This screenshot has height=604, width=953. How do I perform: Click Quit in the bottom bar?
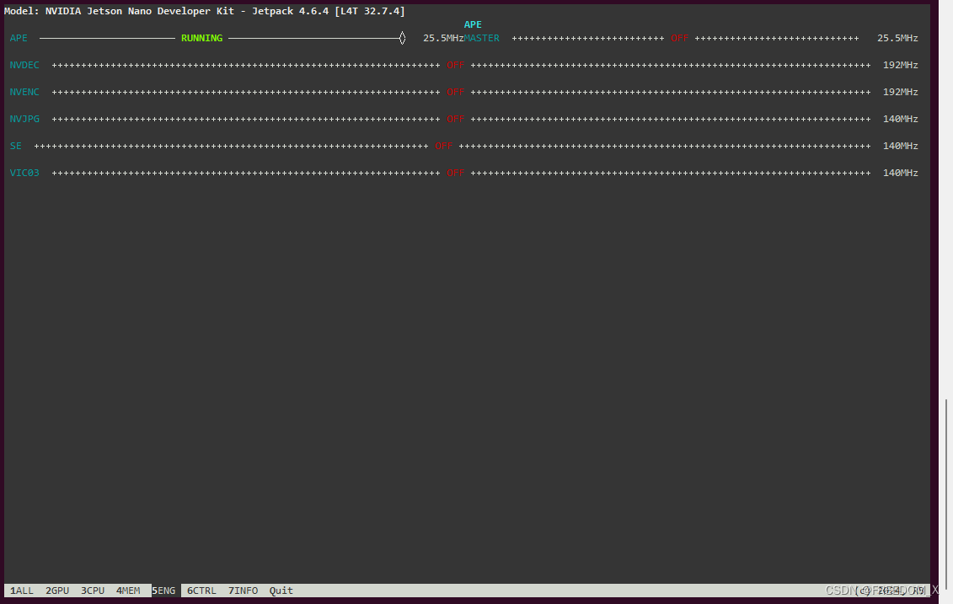(281, 591)
